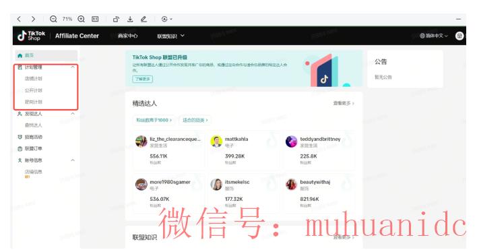Open 公开计划 in sidebar
Screen dimensions: 477x250
coord(34,90)
